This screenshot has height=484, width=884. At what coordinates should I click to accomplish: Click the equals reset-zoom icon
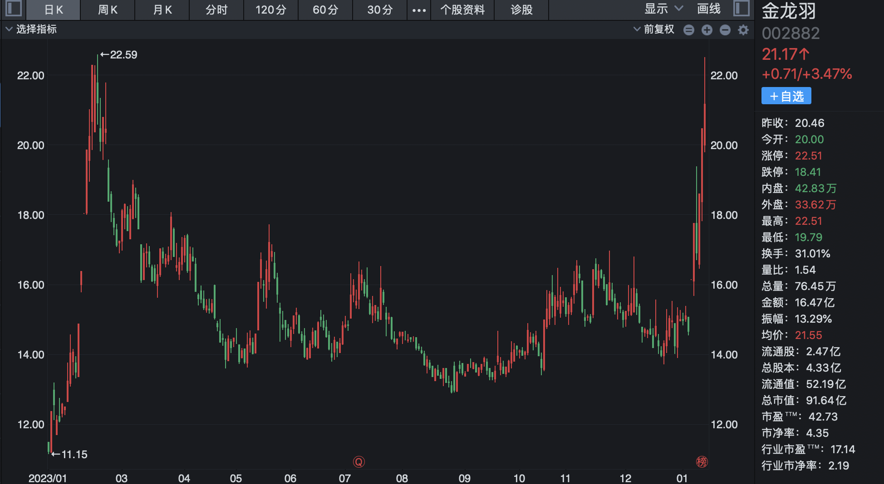point(688,30)
